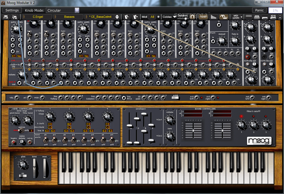Image resolution: width=284 pixels, height=194 pixels.
Task: Open the Knob Mode Circular dropdown
Action: point(63,10)
